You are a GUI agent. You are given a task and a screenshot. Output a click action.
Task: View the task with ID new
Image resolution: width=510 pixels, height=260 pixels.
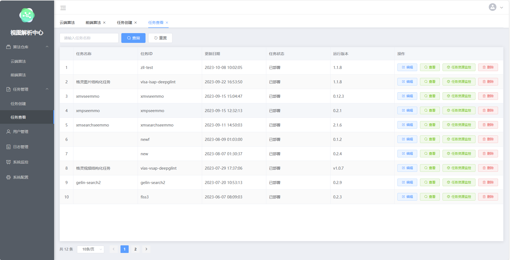click(x=430, y=154)
